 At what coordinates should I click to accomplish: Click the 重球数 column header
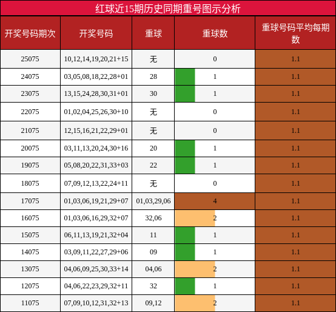point(215,33)
